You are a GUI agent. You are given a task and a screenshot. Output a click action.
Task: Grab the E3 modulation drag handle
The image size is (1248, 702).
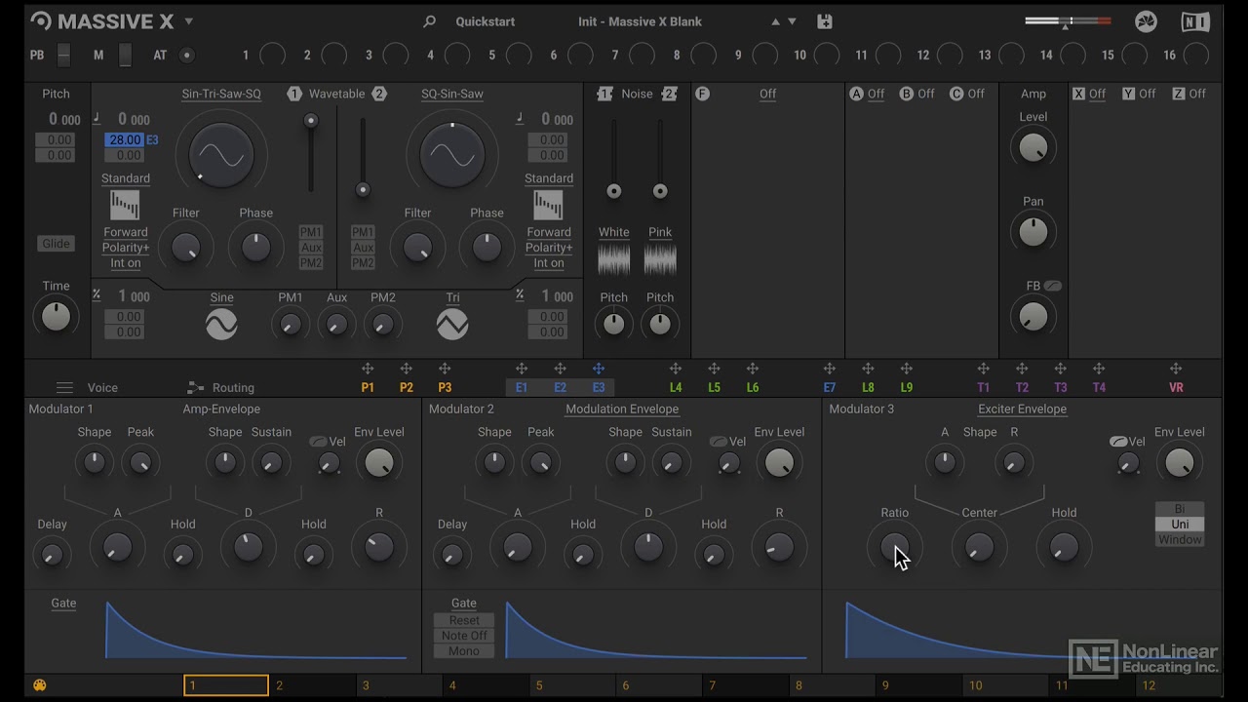click(x=599, y=369)
